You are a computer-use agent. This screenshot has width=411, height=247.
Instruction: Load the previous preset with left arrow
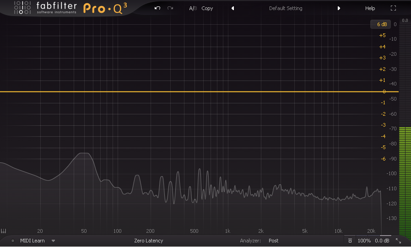tap(233, 8)
